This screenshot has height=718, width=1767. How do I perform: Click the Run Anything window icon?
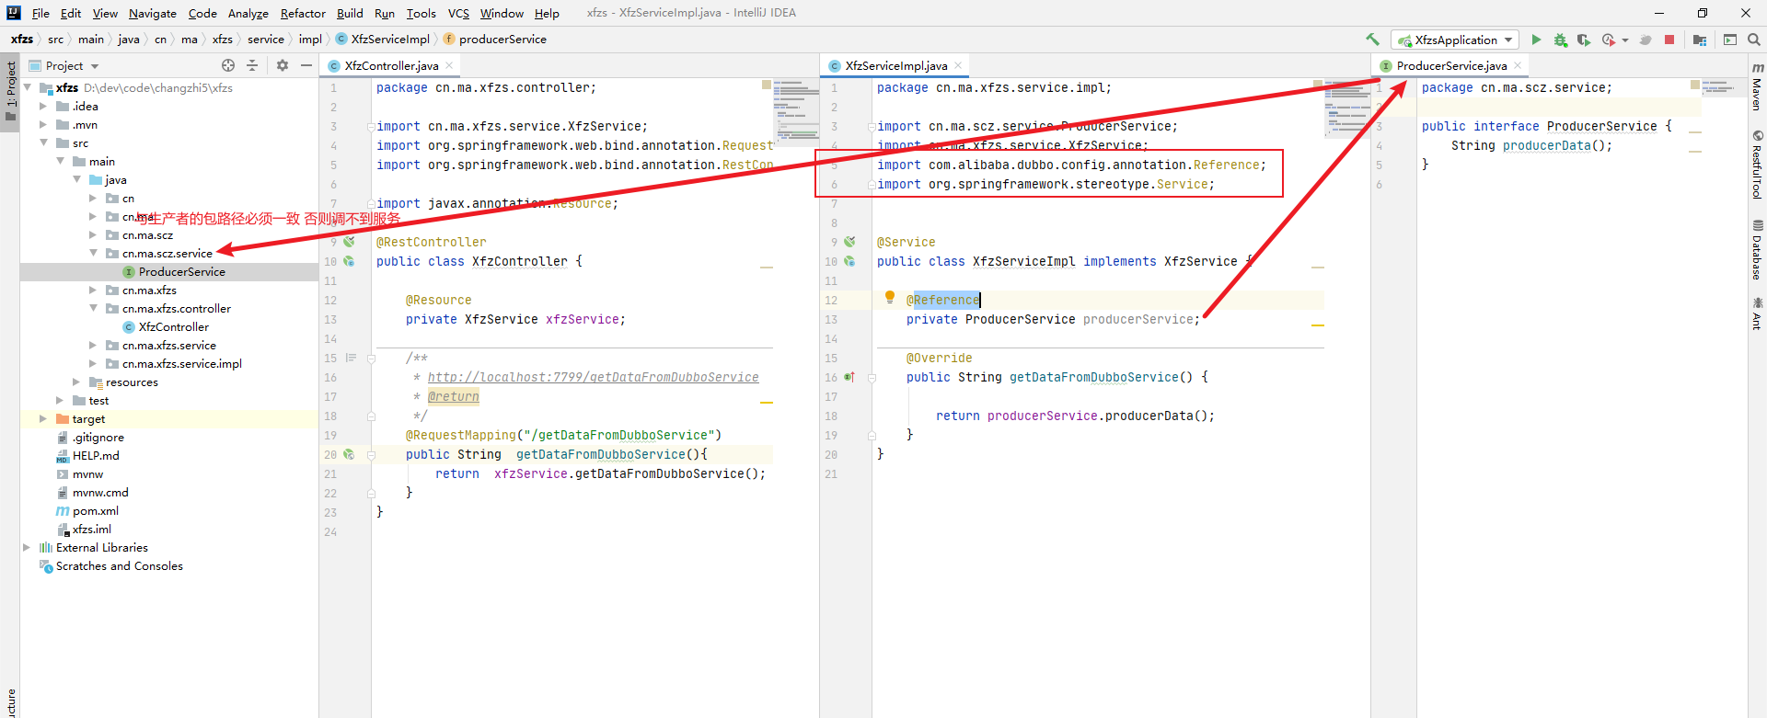point(1730,40)
